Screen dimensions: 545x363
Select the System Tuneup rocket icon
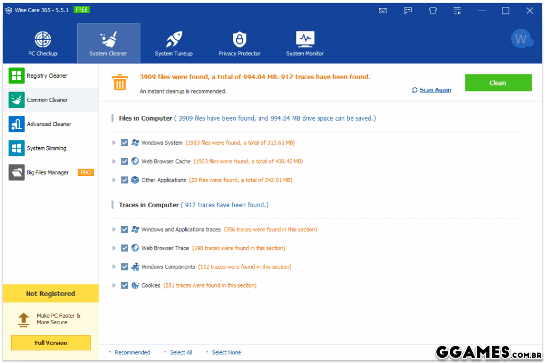tap(174, 40)
